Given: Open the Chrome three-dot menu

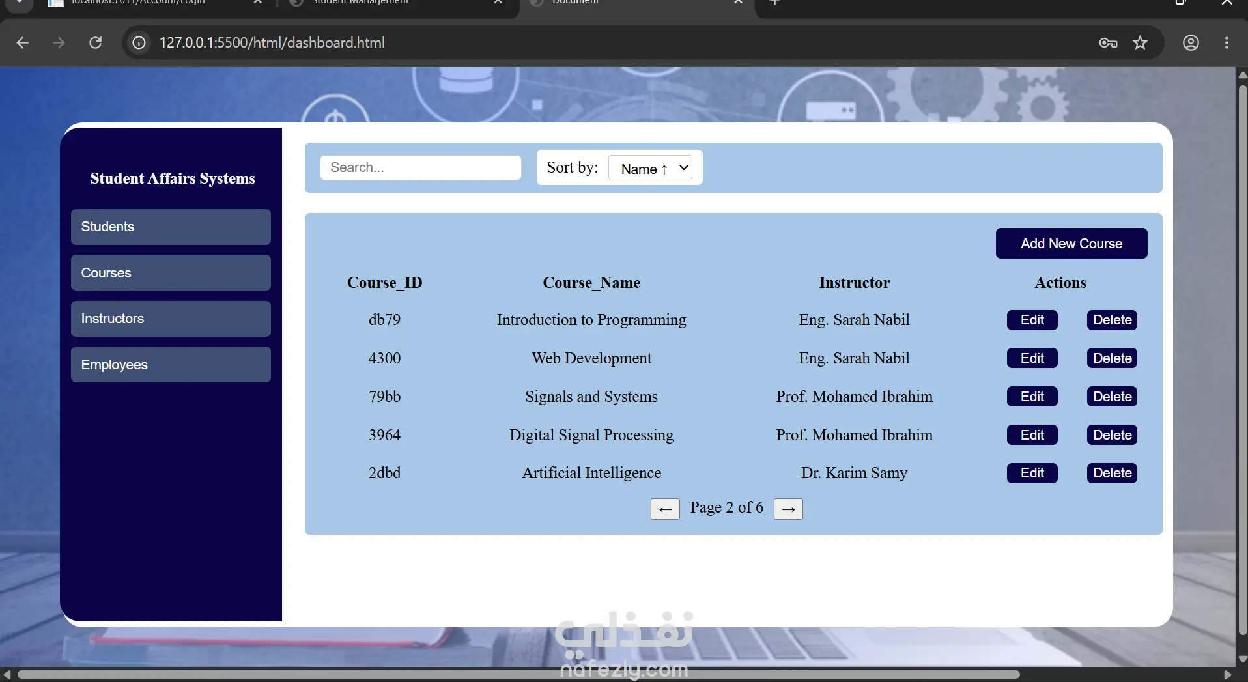Looking at the screenshot, I should pos(1227,43).
